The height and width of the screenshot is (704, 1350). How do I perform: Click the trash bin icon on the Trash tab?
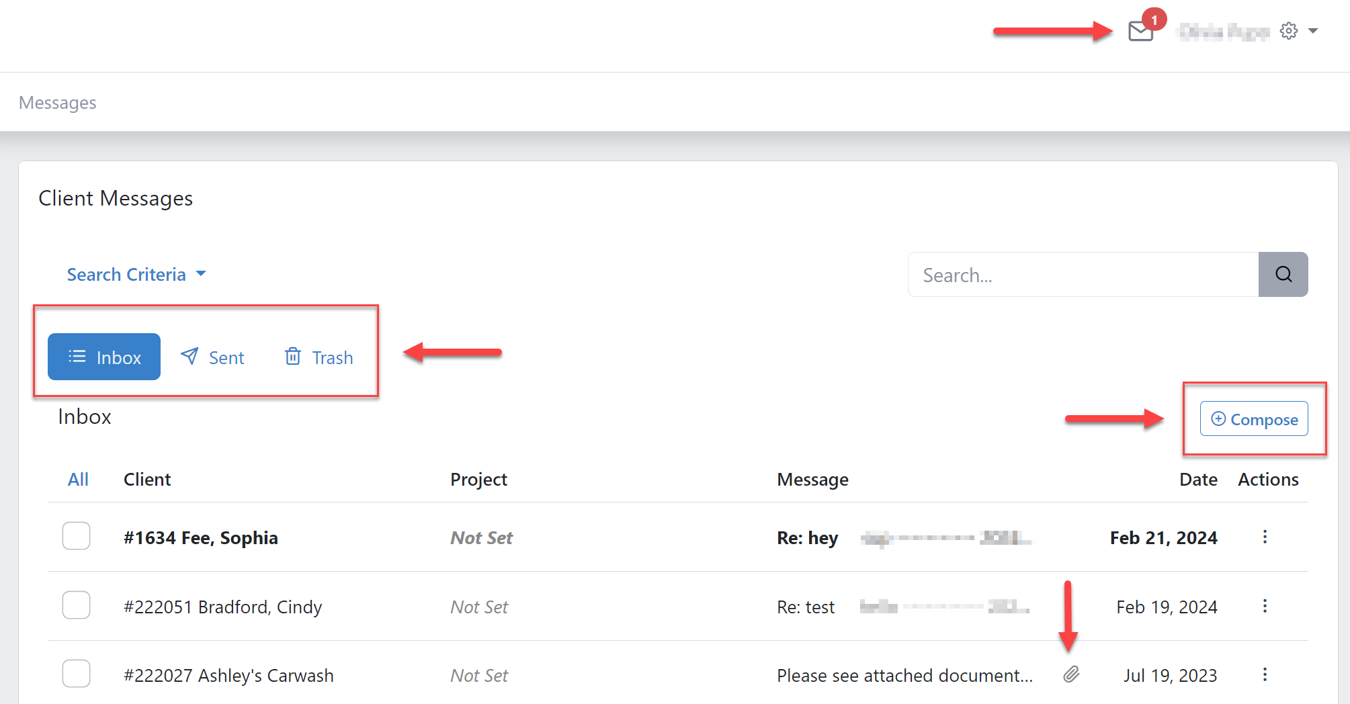293,357
